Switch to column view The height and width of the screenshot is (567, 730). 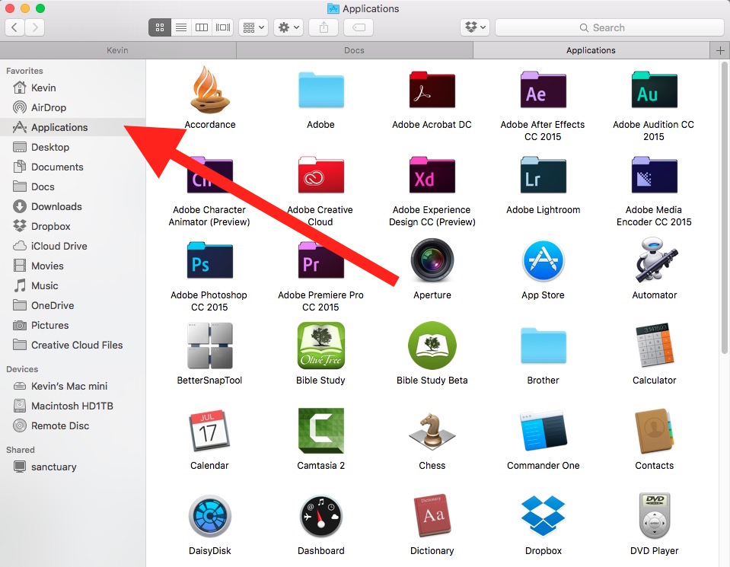tap(202, 27)
